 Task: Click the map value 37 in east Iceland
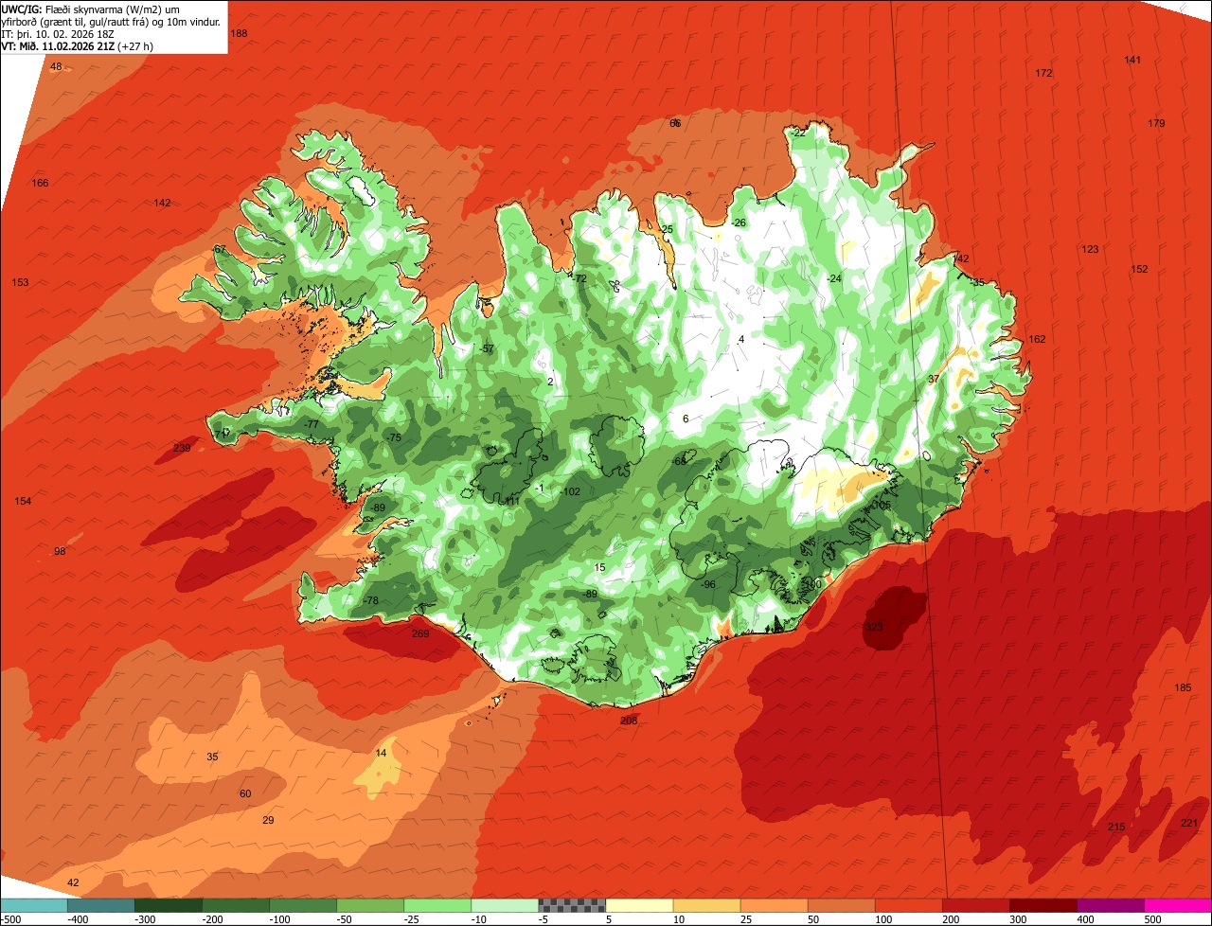tap(934, 379)
